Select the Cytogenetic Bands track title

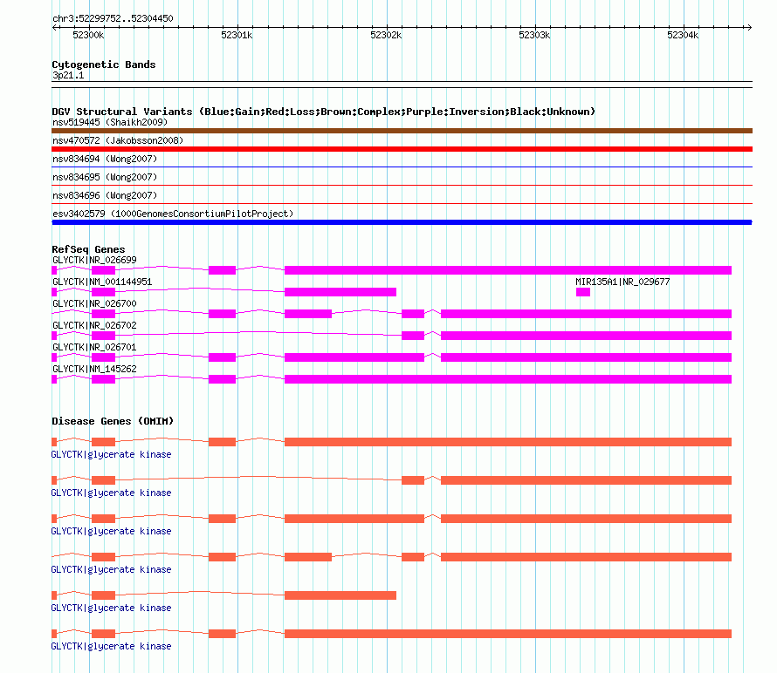click(x=104, y=65)
